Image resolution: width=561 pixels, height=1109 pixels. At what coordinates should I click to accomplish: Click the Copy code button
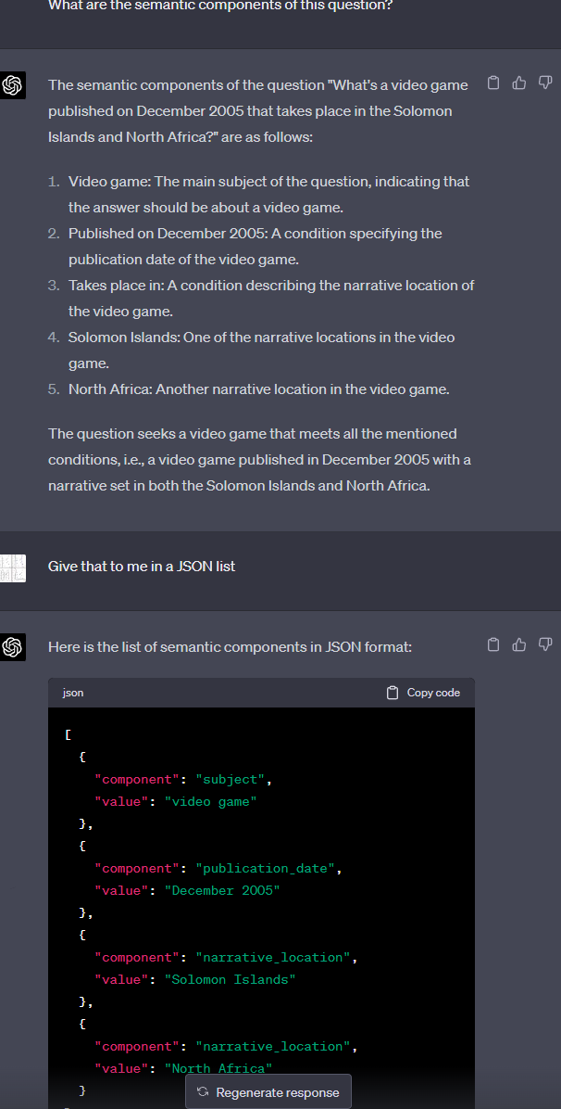pos(423,693)
